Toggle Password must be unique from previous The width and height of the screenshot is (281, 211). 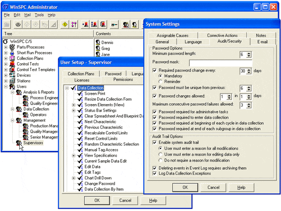click(x=155, y=88)
